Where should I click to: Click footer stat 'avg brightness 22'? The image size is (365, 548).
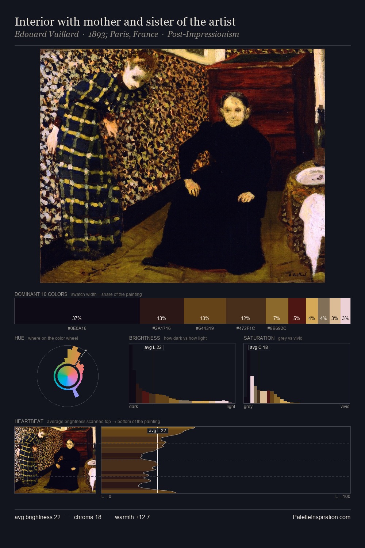[38, 517]
